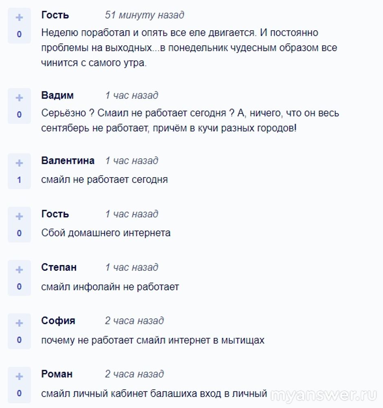The image size is (383, 408).
Task: Click the comment text 'смайл инфолайн не работает'
Action: pos(110,287)
